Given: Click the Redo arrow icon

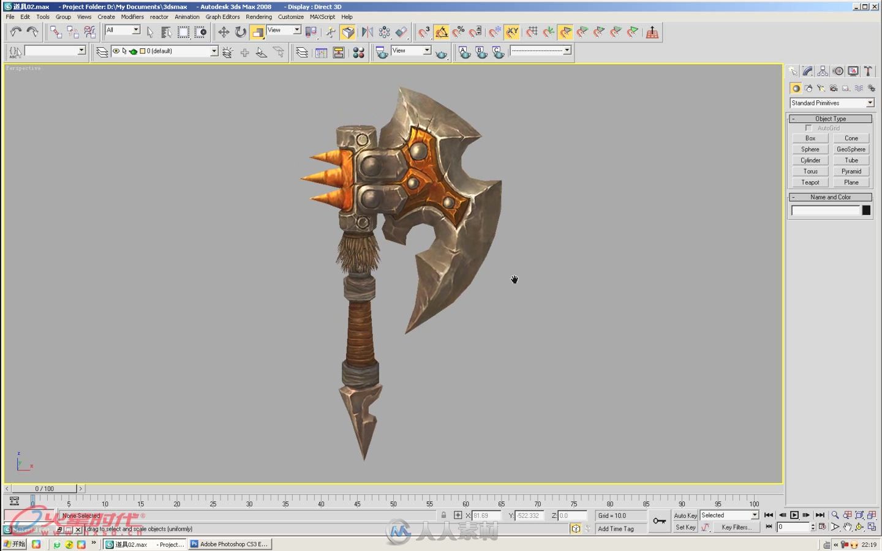Looking at the screenshot, I should tap(32, 32).
